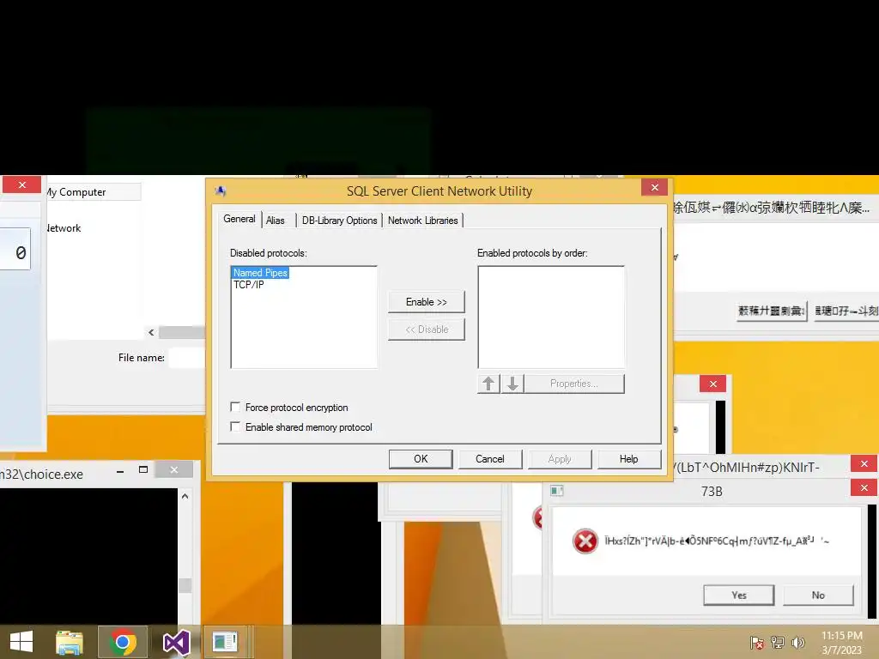Screen dimensions: 879x659
Task: Click Yes in the 73B error dialog
Action: click(739, 596)
